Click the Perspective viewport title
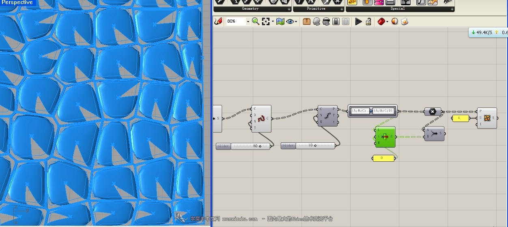508x227 pixels. (x=17, y=2)
